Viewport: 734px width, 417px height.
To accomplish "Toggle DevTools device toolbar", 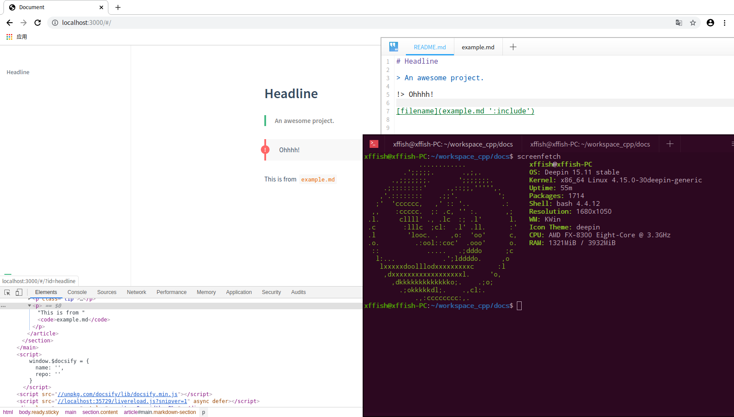I will tap(19, 292).
